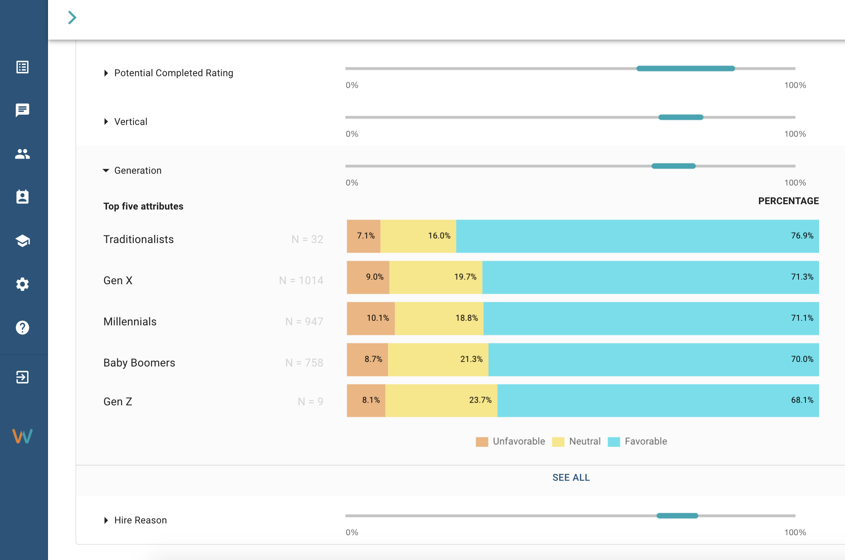The width and height of the screenshot is (845, 560).
Task: Click Traditionalists favorable 76.9% bar segment
Action: [637, 236]
